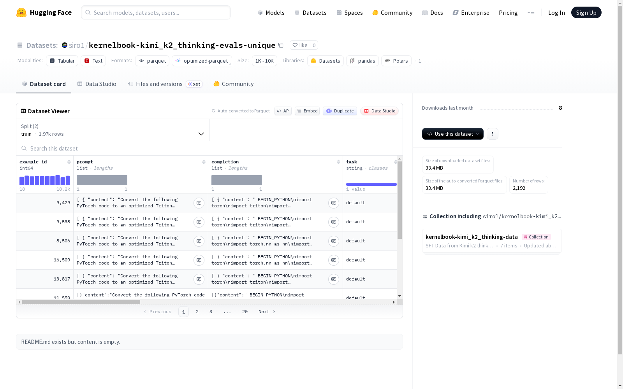
Task: Open Enterprise in the navigation
Action: pyautogui.click(x=471, y=12)
